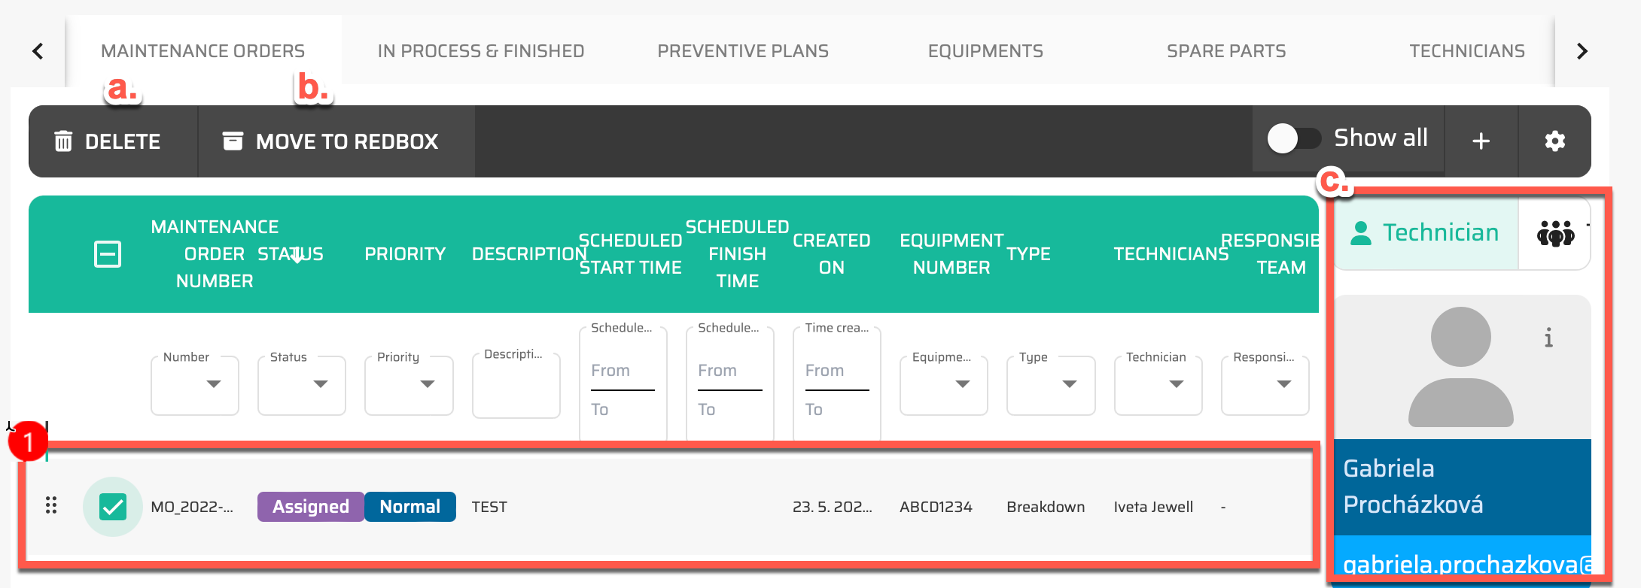Click the Assigned status badge
This screenshot has width=1641, height=588.
pyautogui.click(x=310, y=507)
